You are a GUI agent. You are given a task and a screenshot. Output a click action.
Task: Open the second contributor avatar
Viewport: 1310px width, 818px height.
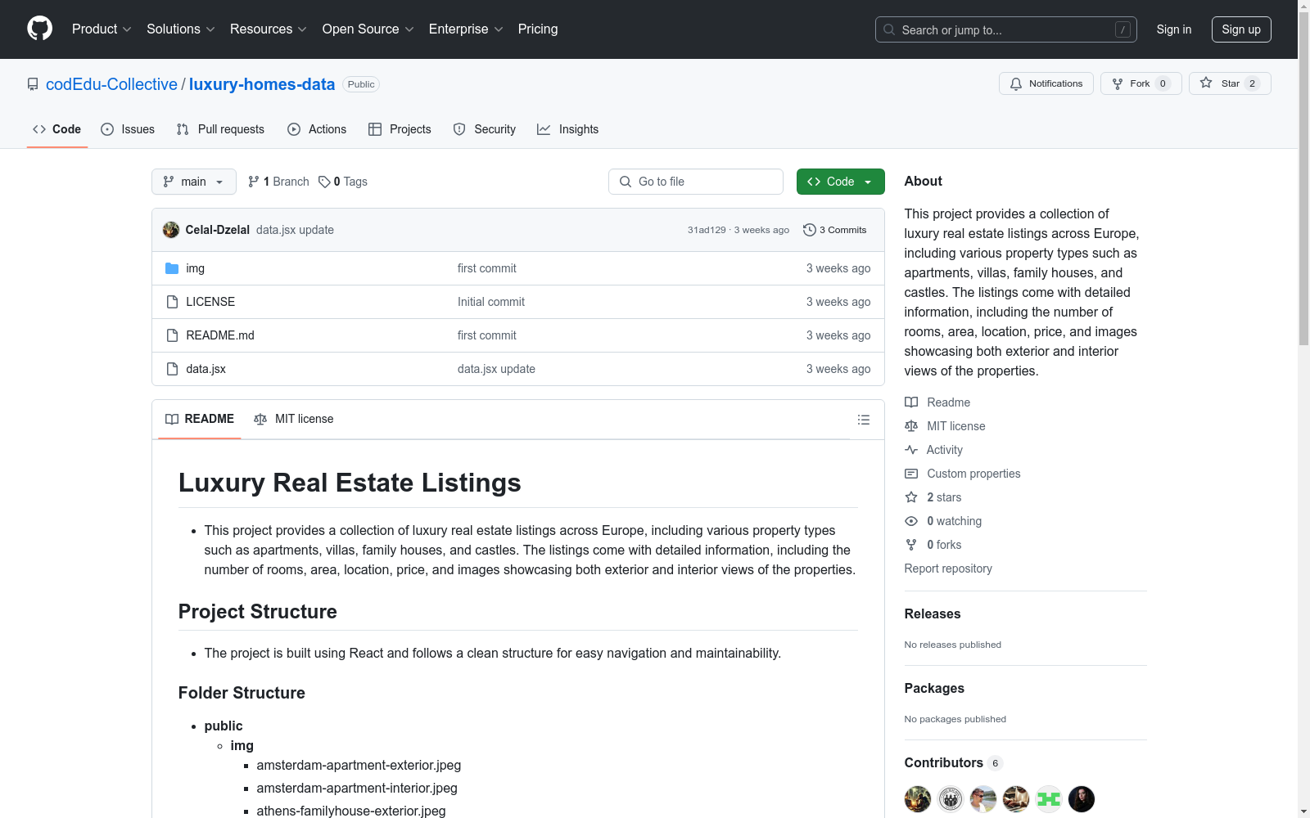coord(951,799)
